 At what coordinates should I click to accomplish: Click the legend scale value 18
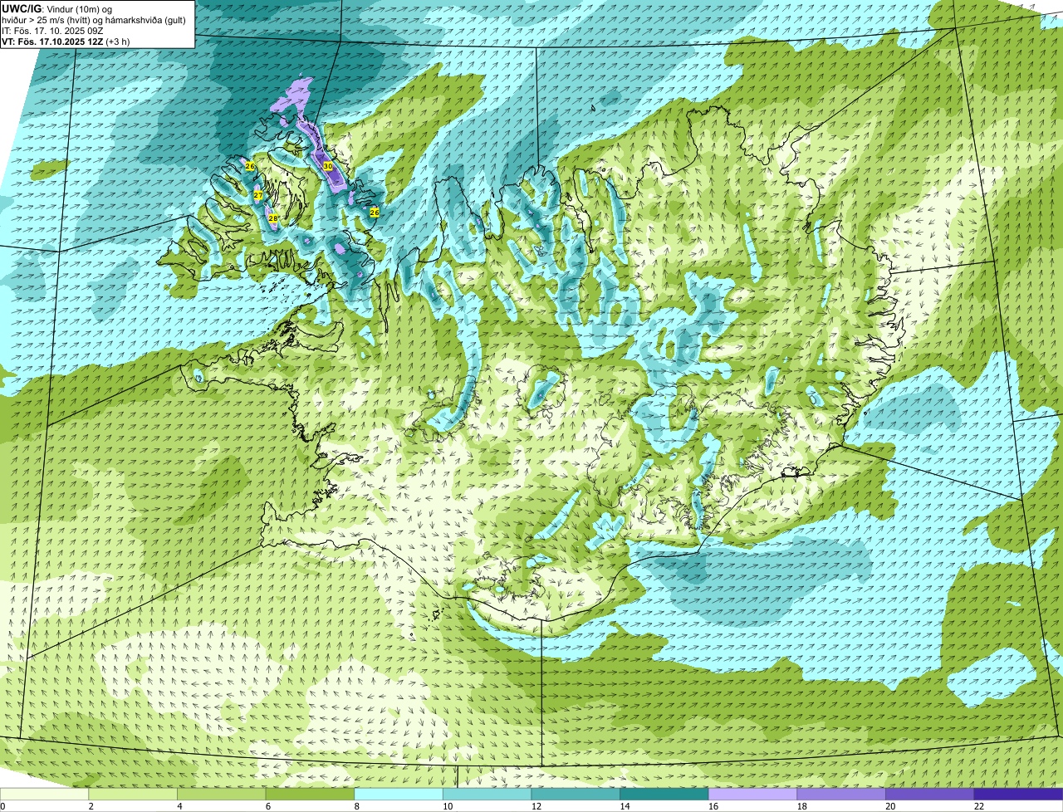[801, 806]
